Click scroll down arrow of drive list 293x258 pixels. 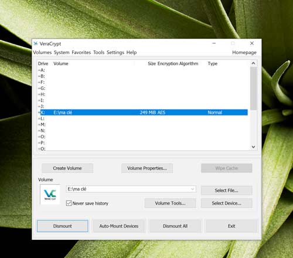pos(253,147)
